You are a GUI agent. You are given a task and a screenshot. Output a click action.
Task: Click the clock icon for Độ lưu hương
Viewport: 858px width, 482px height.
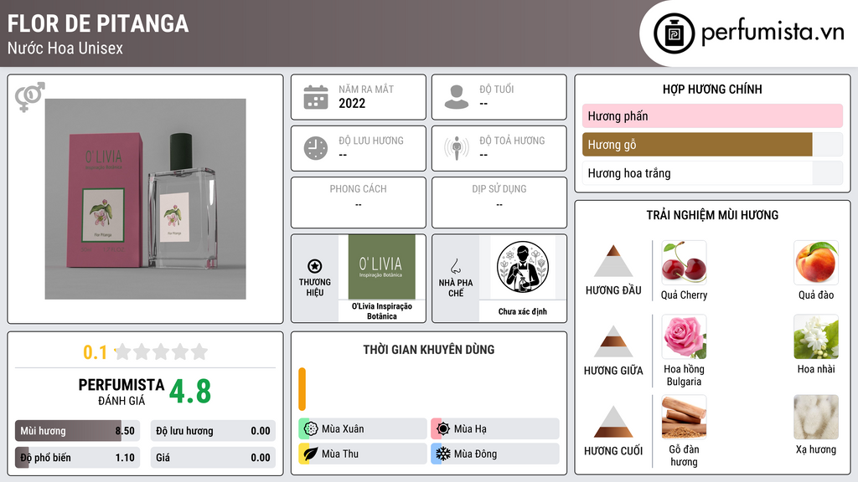click(x=316, y=148)
